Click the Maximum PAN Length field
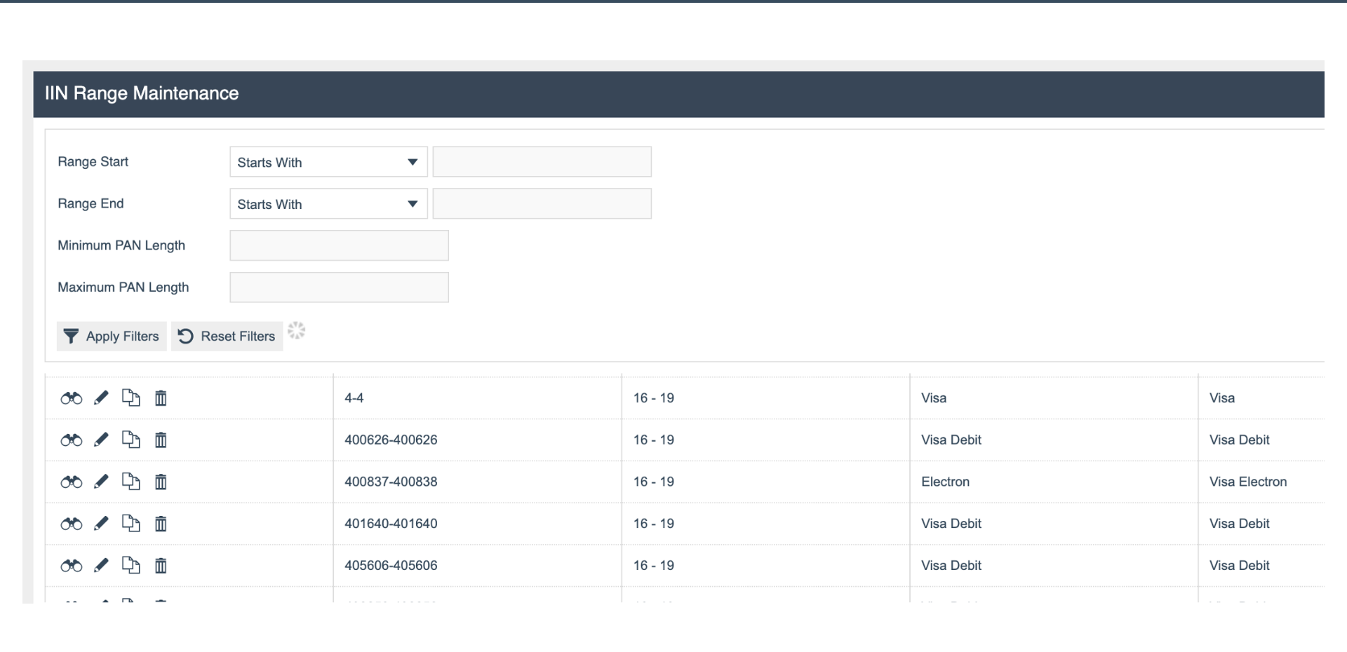This screenshot has height=652, width=1347. point(339,287)
